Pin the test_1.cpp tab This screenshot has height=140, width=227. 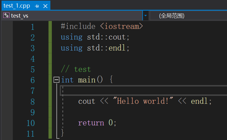(x=37, y=6)
